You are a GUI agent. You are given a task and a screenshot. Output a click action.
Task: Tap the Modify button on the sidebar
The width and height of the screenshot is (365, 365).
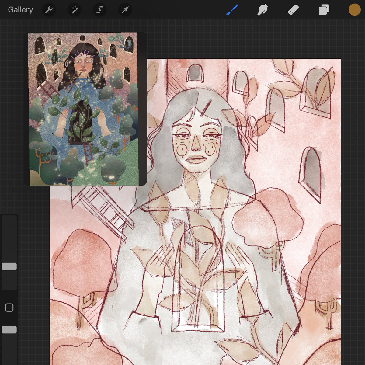(10, 308)
